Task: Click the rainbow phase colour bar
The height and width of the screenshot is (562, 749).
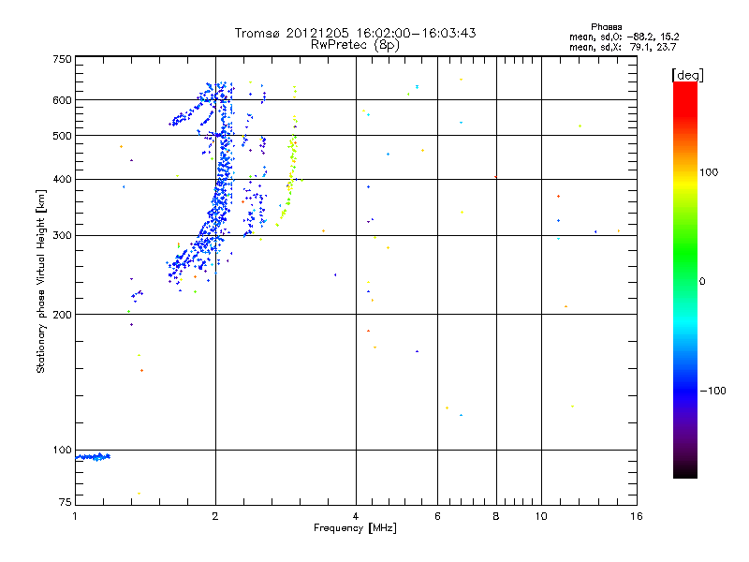Action: (x=685, y=280)
